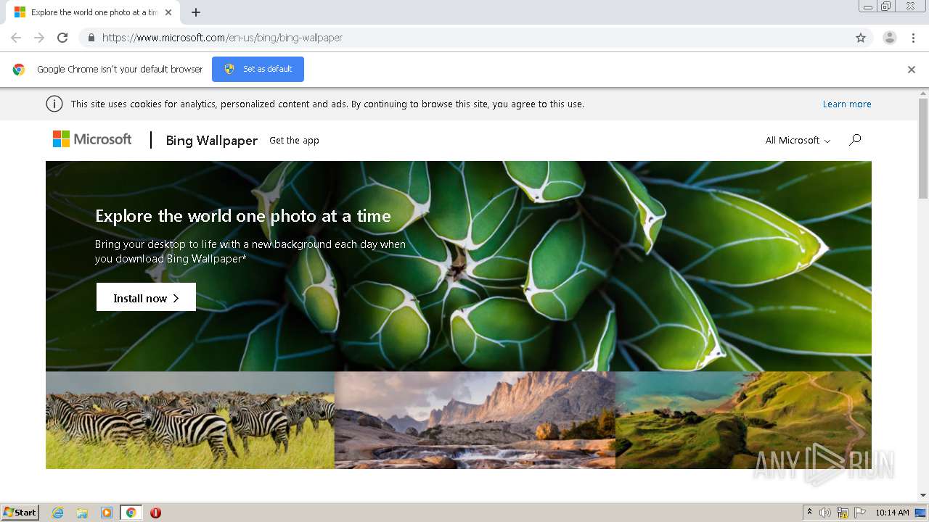This screenshot has width=929, height=522.
Task: Click the Action Center flag icon
Action: tap(861, 513)
